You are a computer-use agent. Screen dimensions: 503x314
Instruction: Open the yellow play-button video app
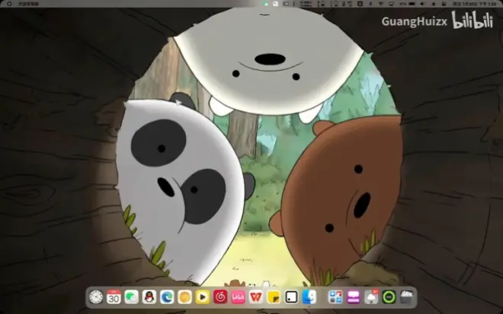click(203, 297)
